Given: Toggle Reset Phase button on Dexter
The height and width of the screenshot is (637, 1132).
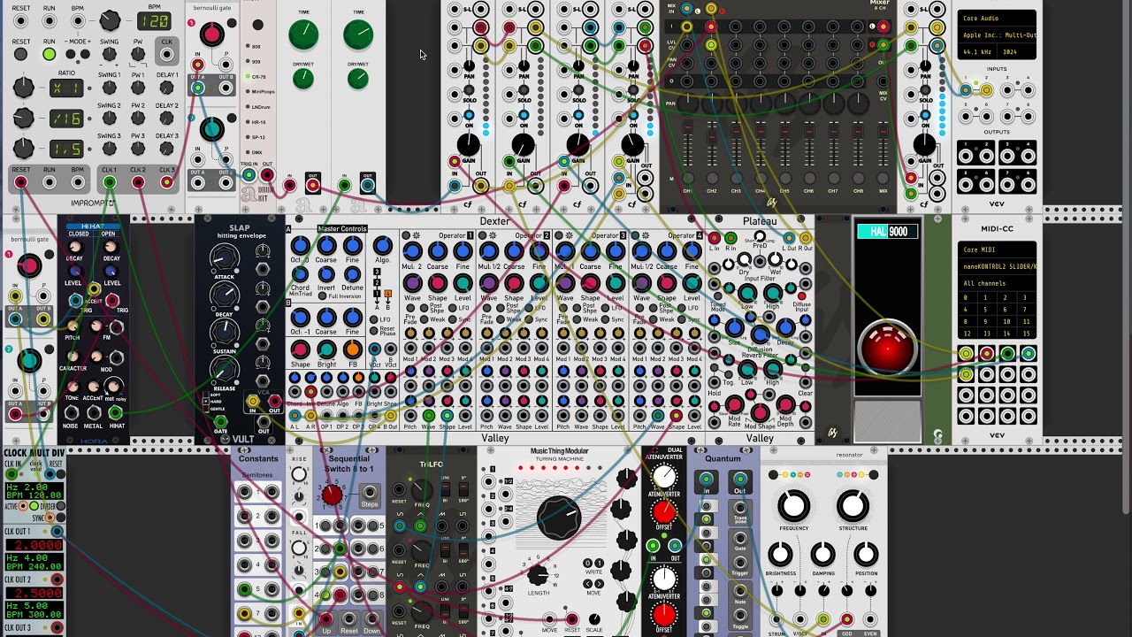Looking at the screenshot, I should pyautogui.click(x=373, y=330).
